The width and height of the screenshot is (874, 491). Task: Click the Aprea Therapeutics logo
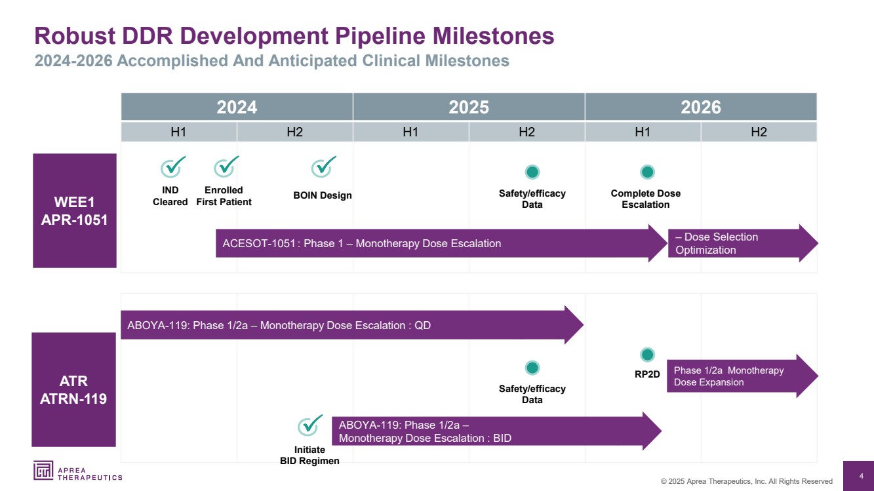click(77, 471)
